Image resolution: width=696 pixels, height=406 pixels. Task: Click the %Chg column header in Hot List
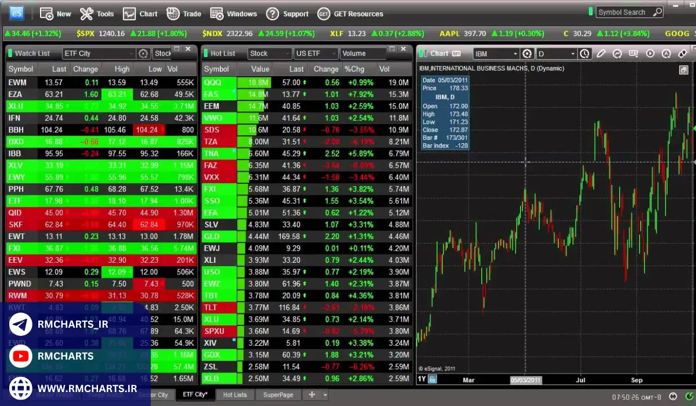(x=354, y=69)
